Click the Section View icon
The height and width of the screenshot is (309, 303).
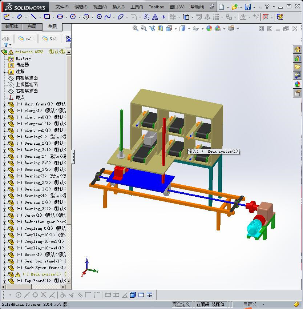point(161,29)
